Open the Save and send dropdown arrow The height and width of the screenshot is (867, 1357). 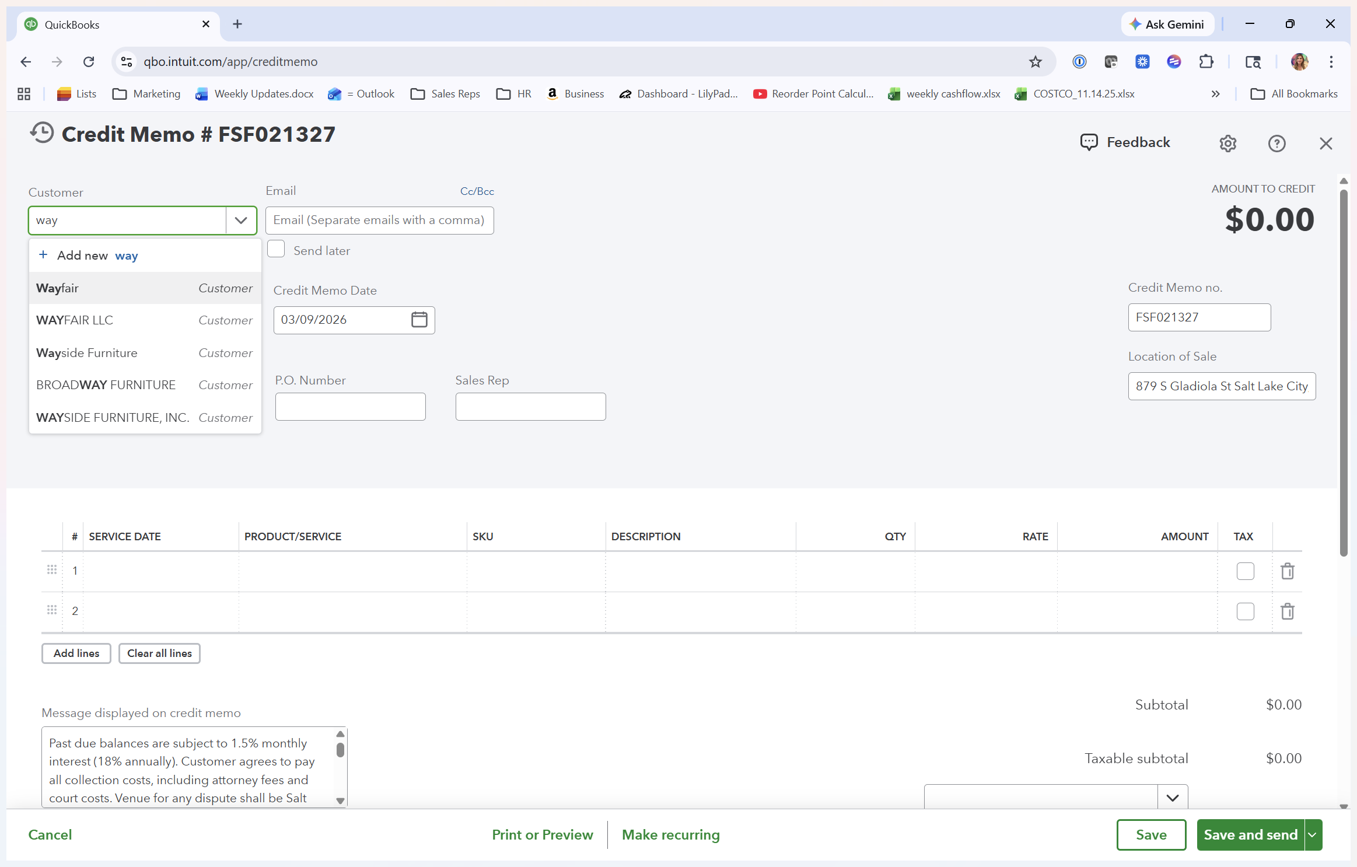pos(1313,835)
